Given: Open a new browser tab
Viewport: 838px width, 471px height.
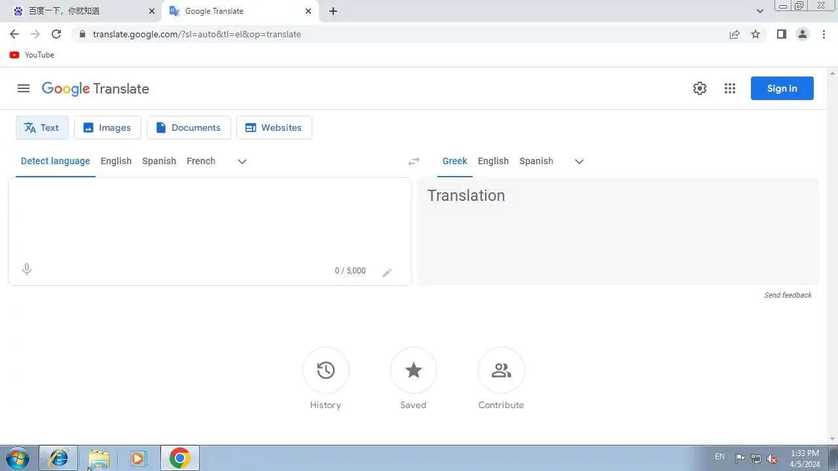Looking at the screenshot, I should 333,11.
